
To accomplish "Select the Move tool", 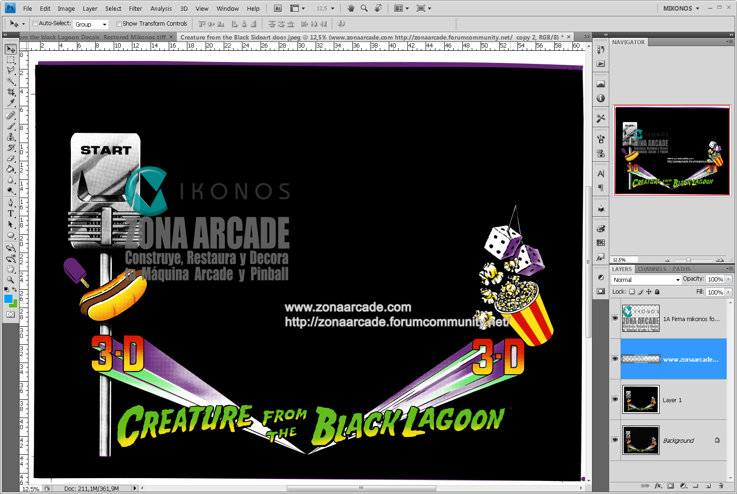I will pos(11,49).
